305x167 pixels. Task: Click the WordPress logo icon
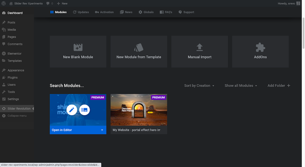(3, 3)
